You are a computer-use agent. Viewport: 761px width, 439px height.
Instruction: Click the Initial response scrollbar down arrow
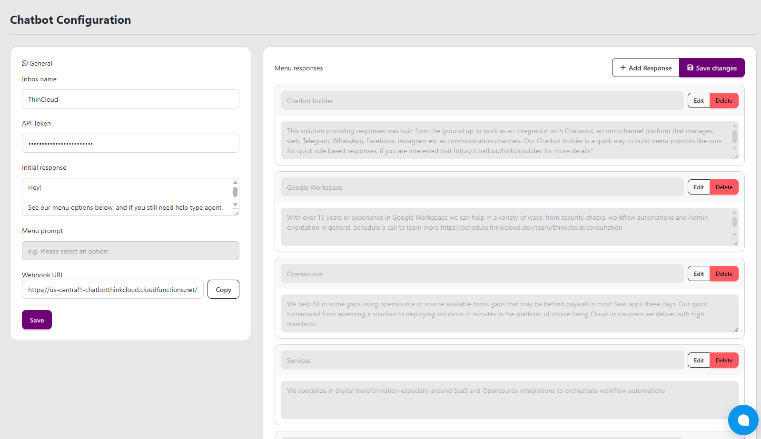[235, 205]
